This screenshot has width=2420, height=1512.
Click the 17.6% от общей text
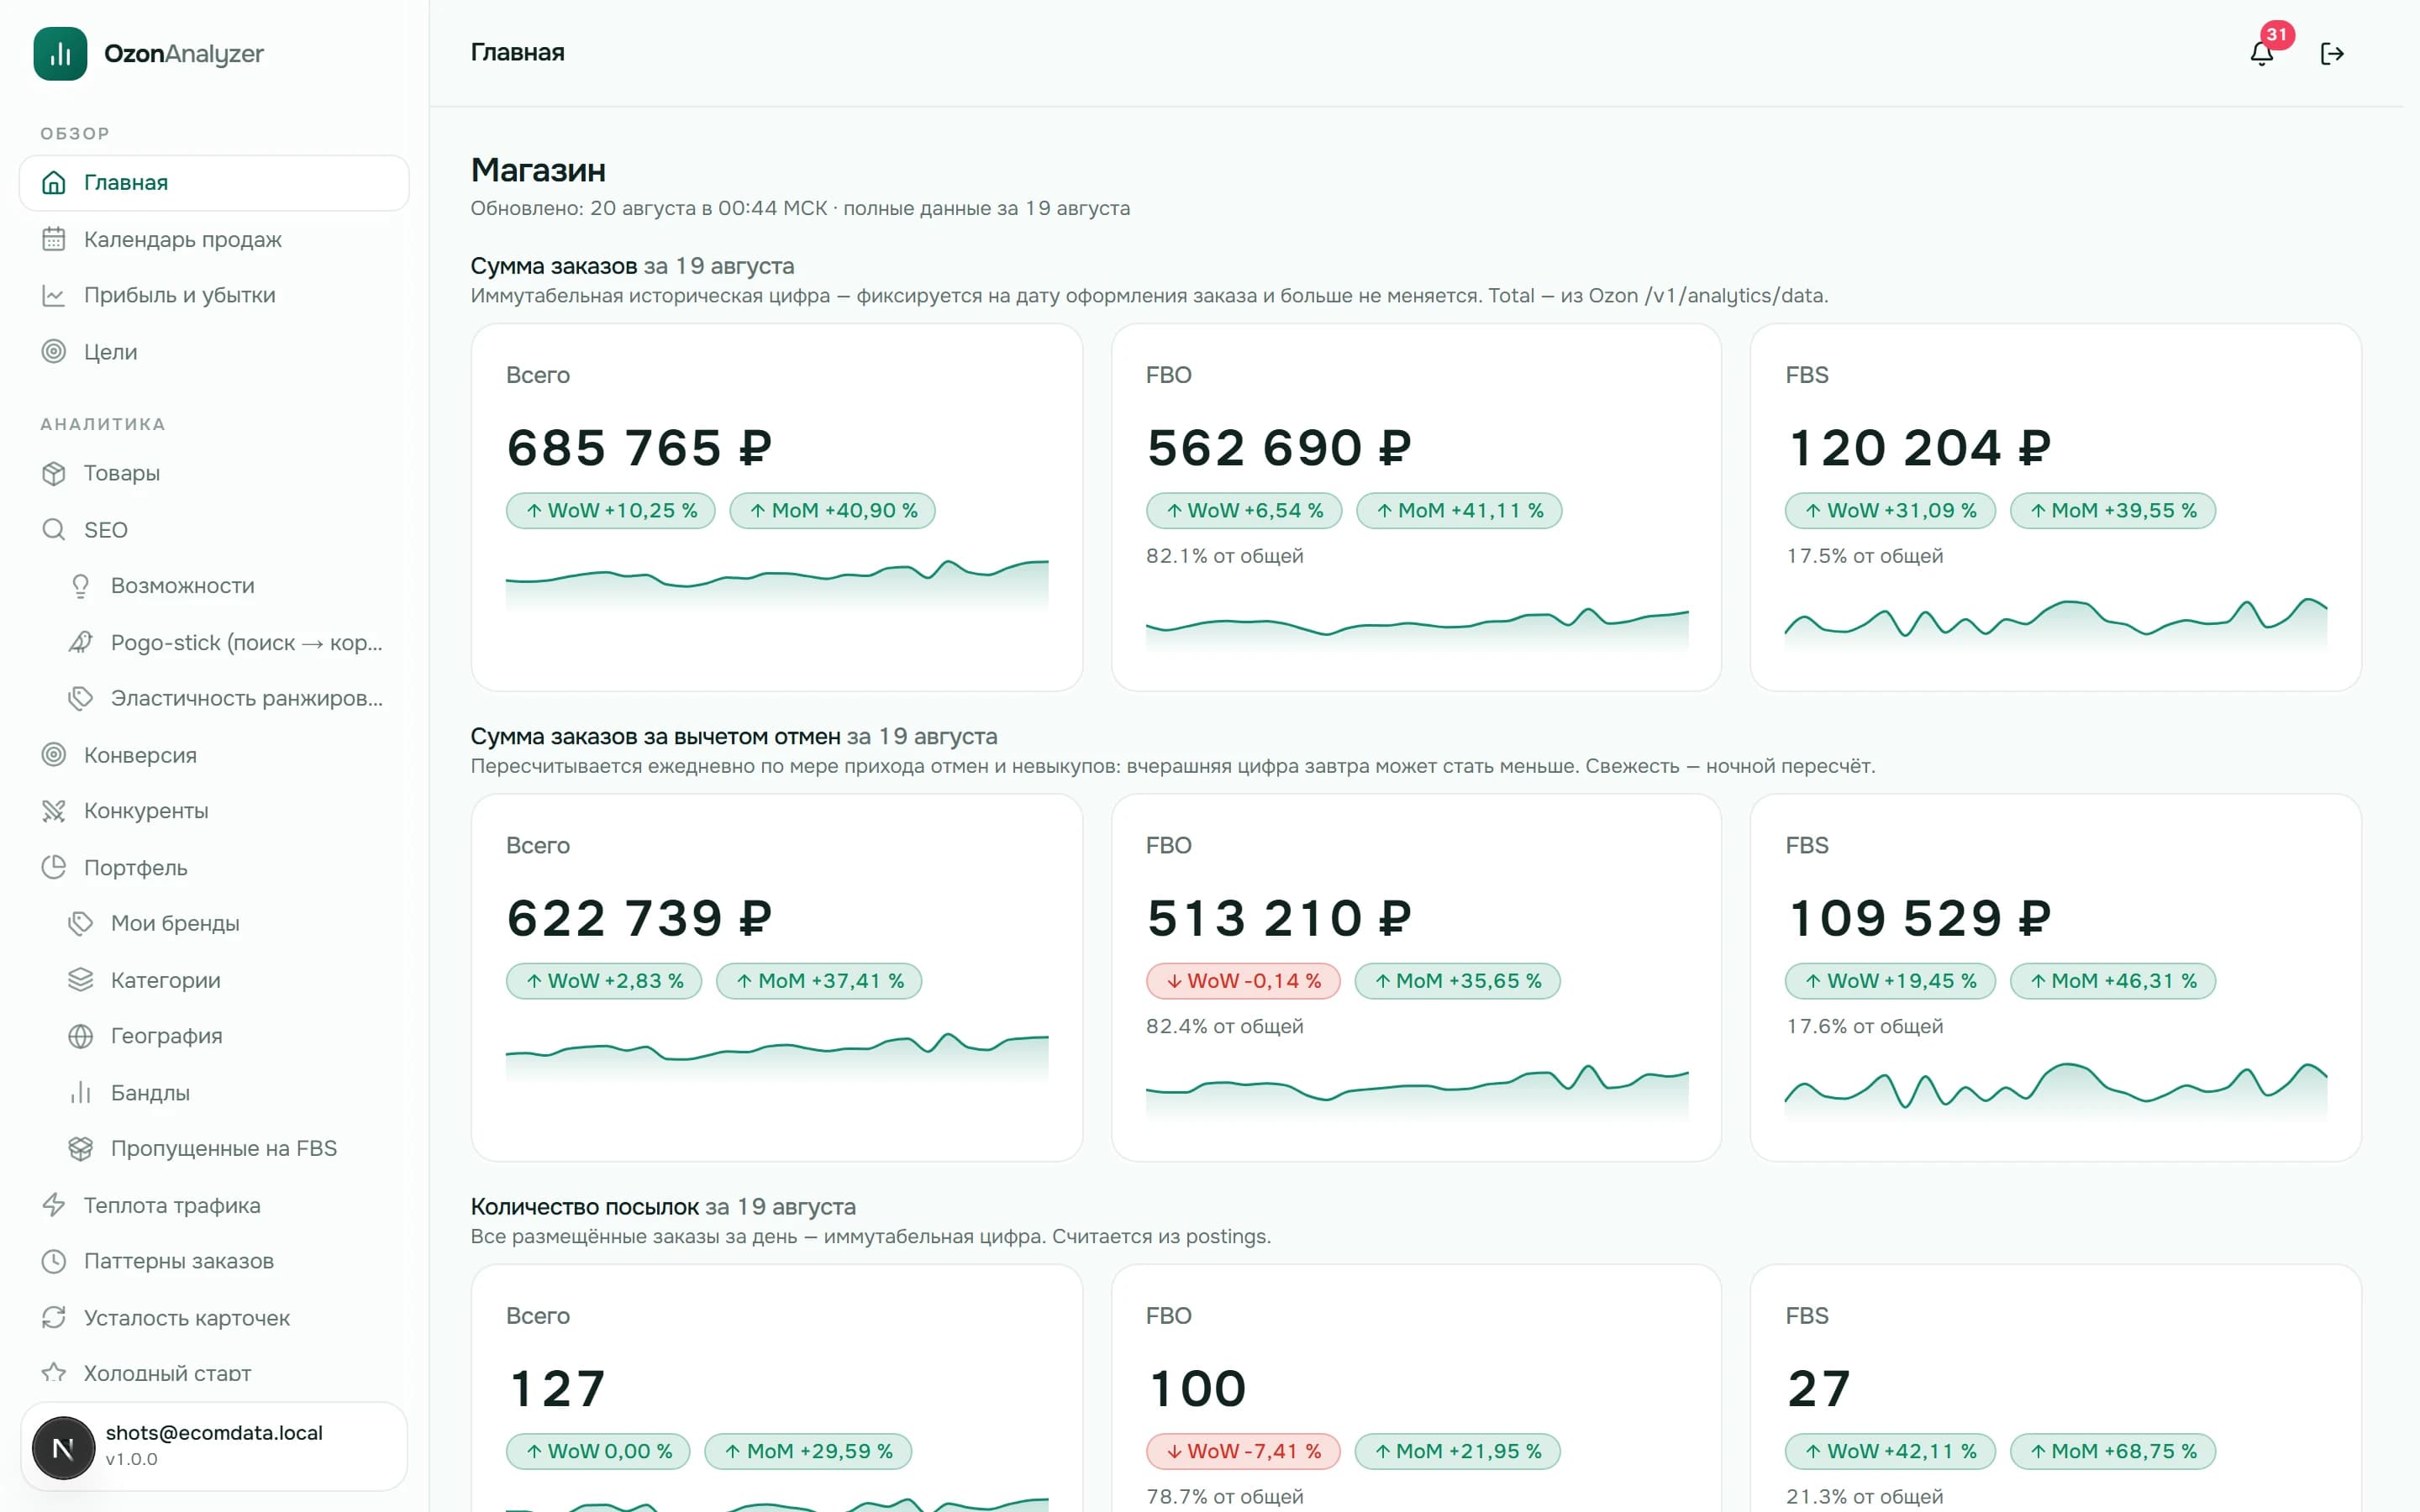pos(1865,1026)
